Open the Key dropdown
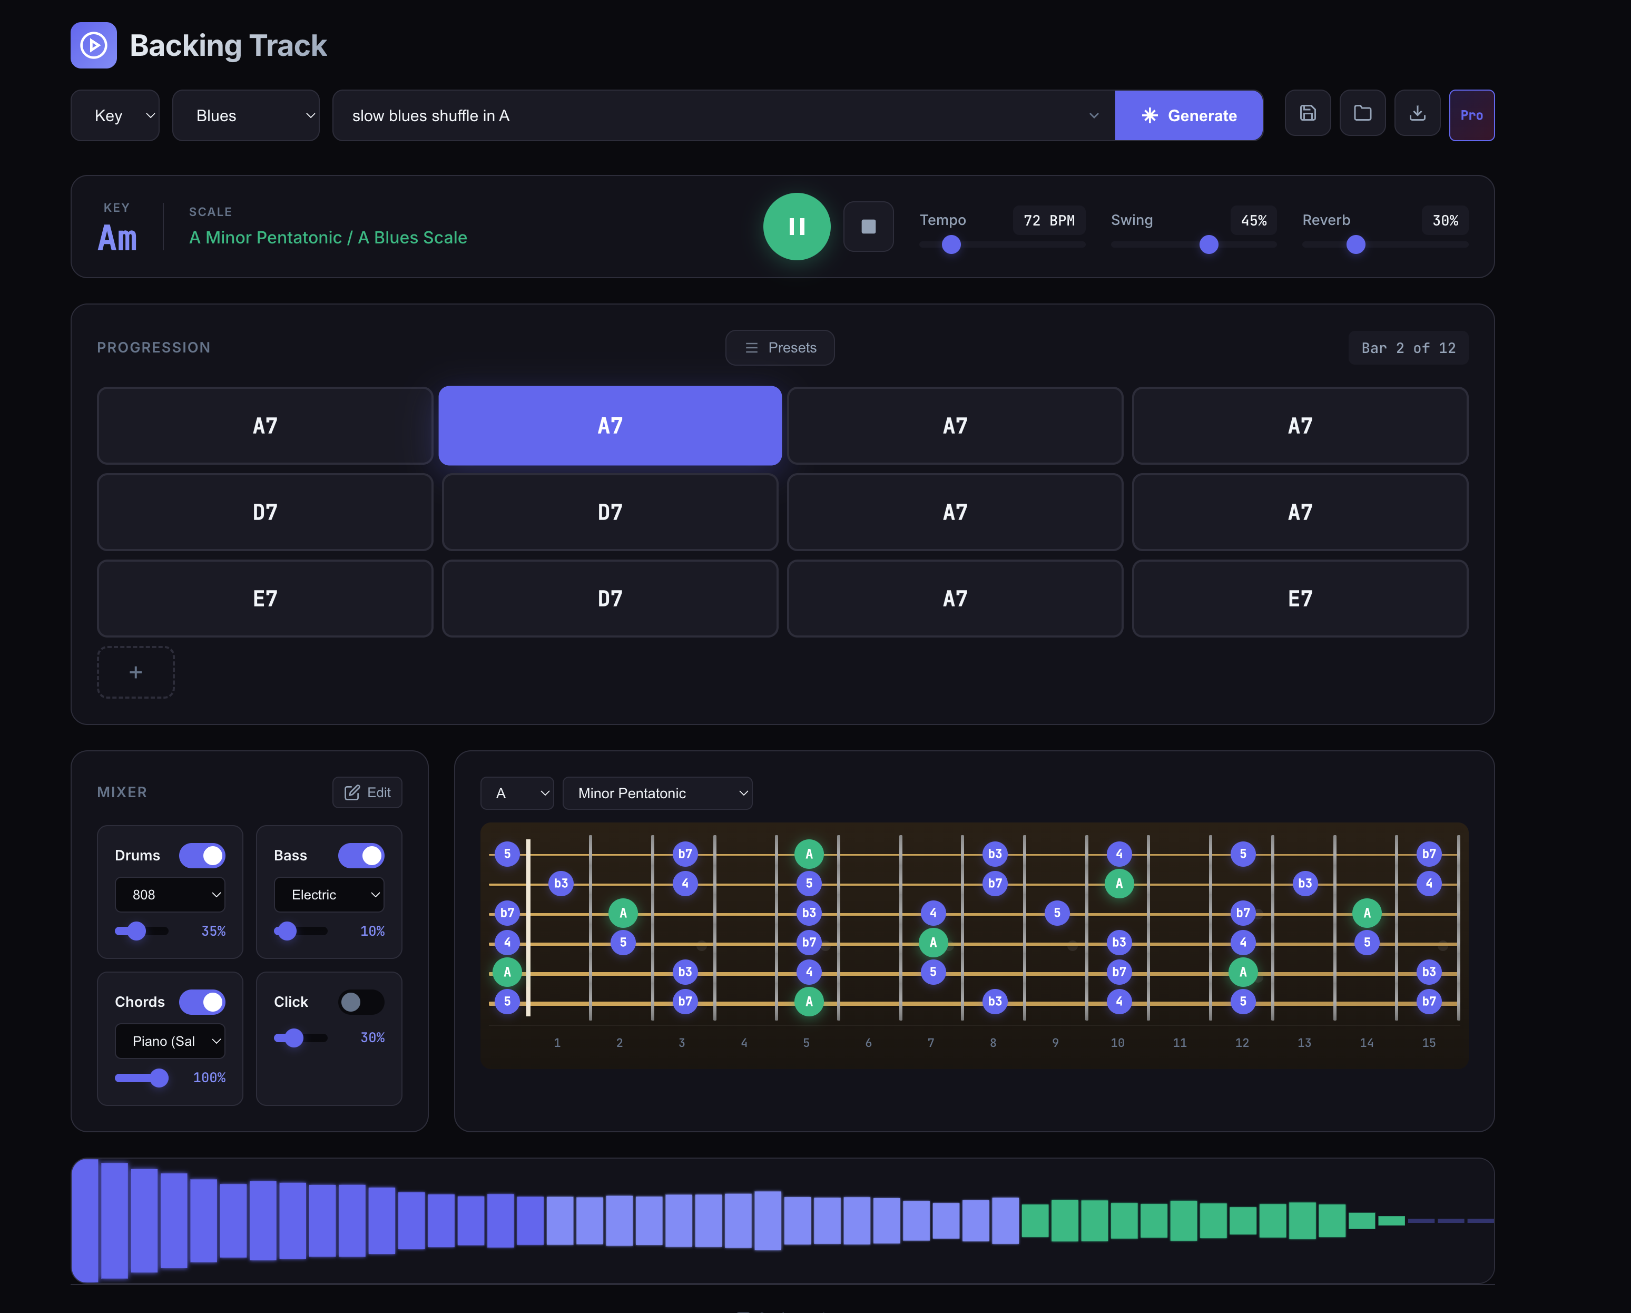The image size is (1631, 1313). (115, 115)
